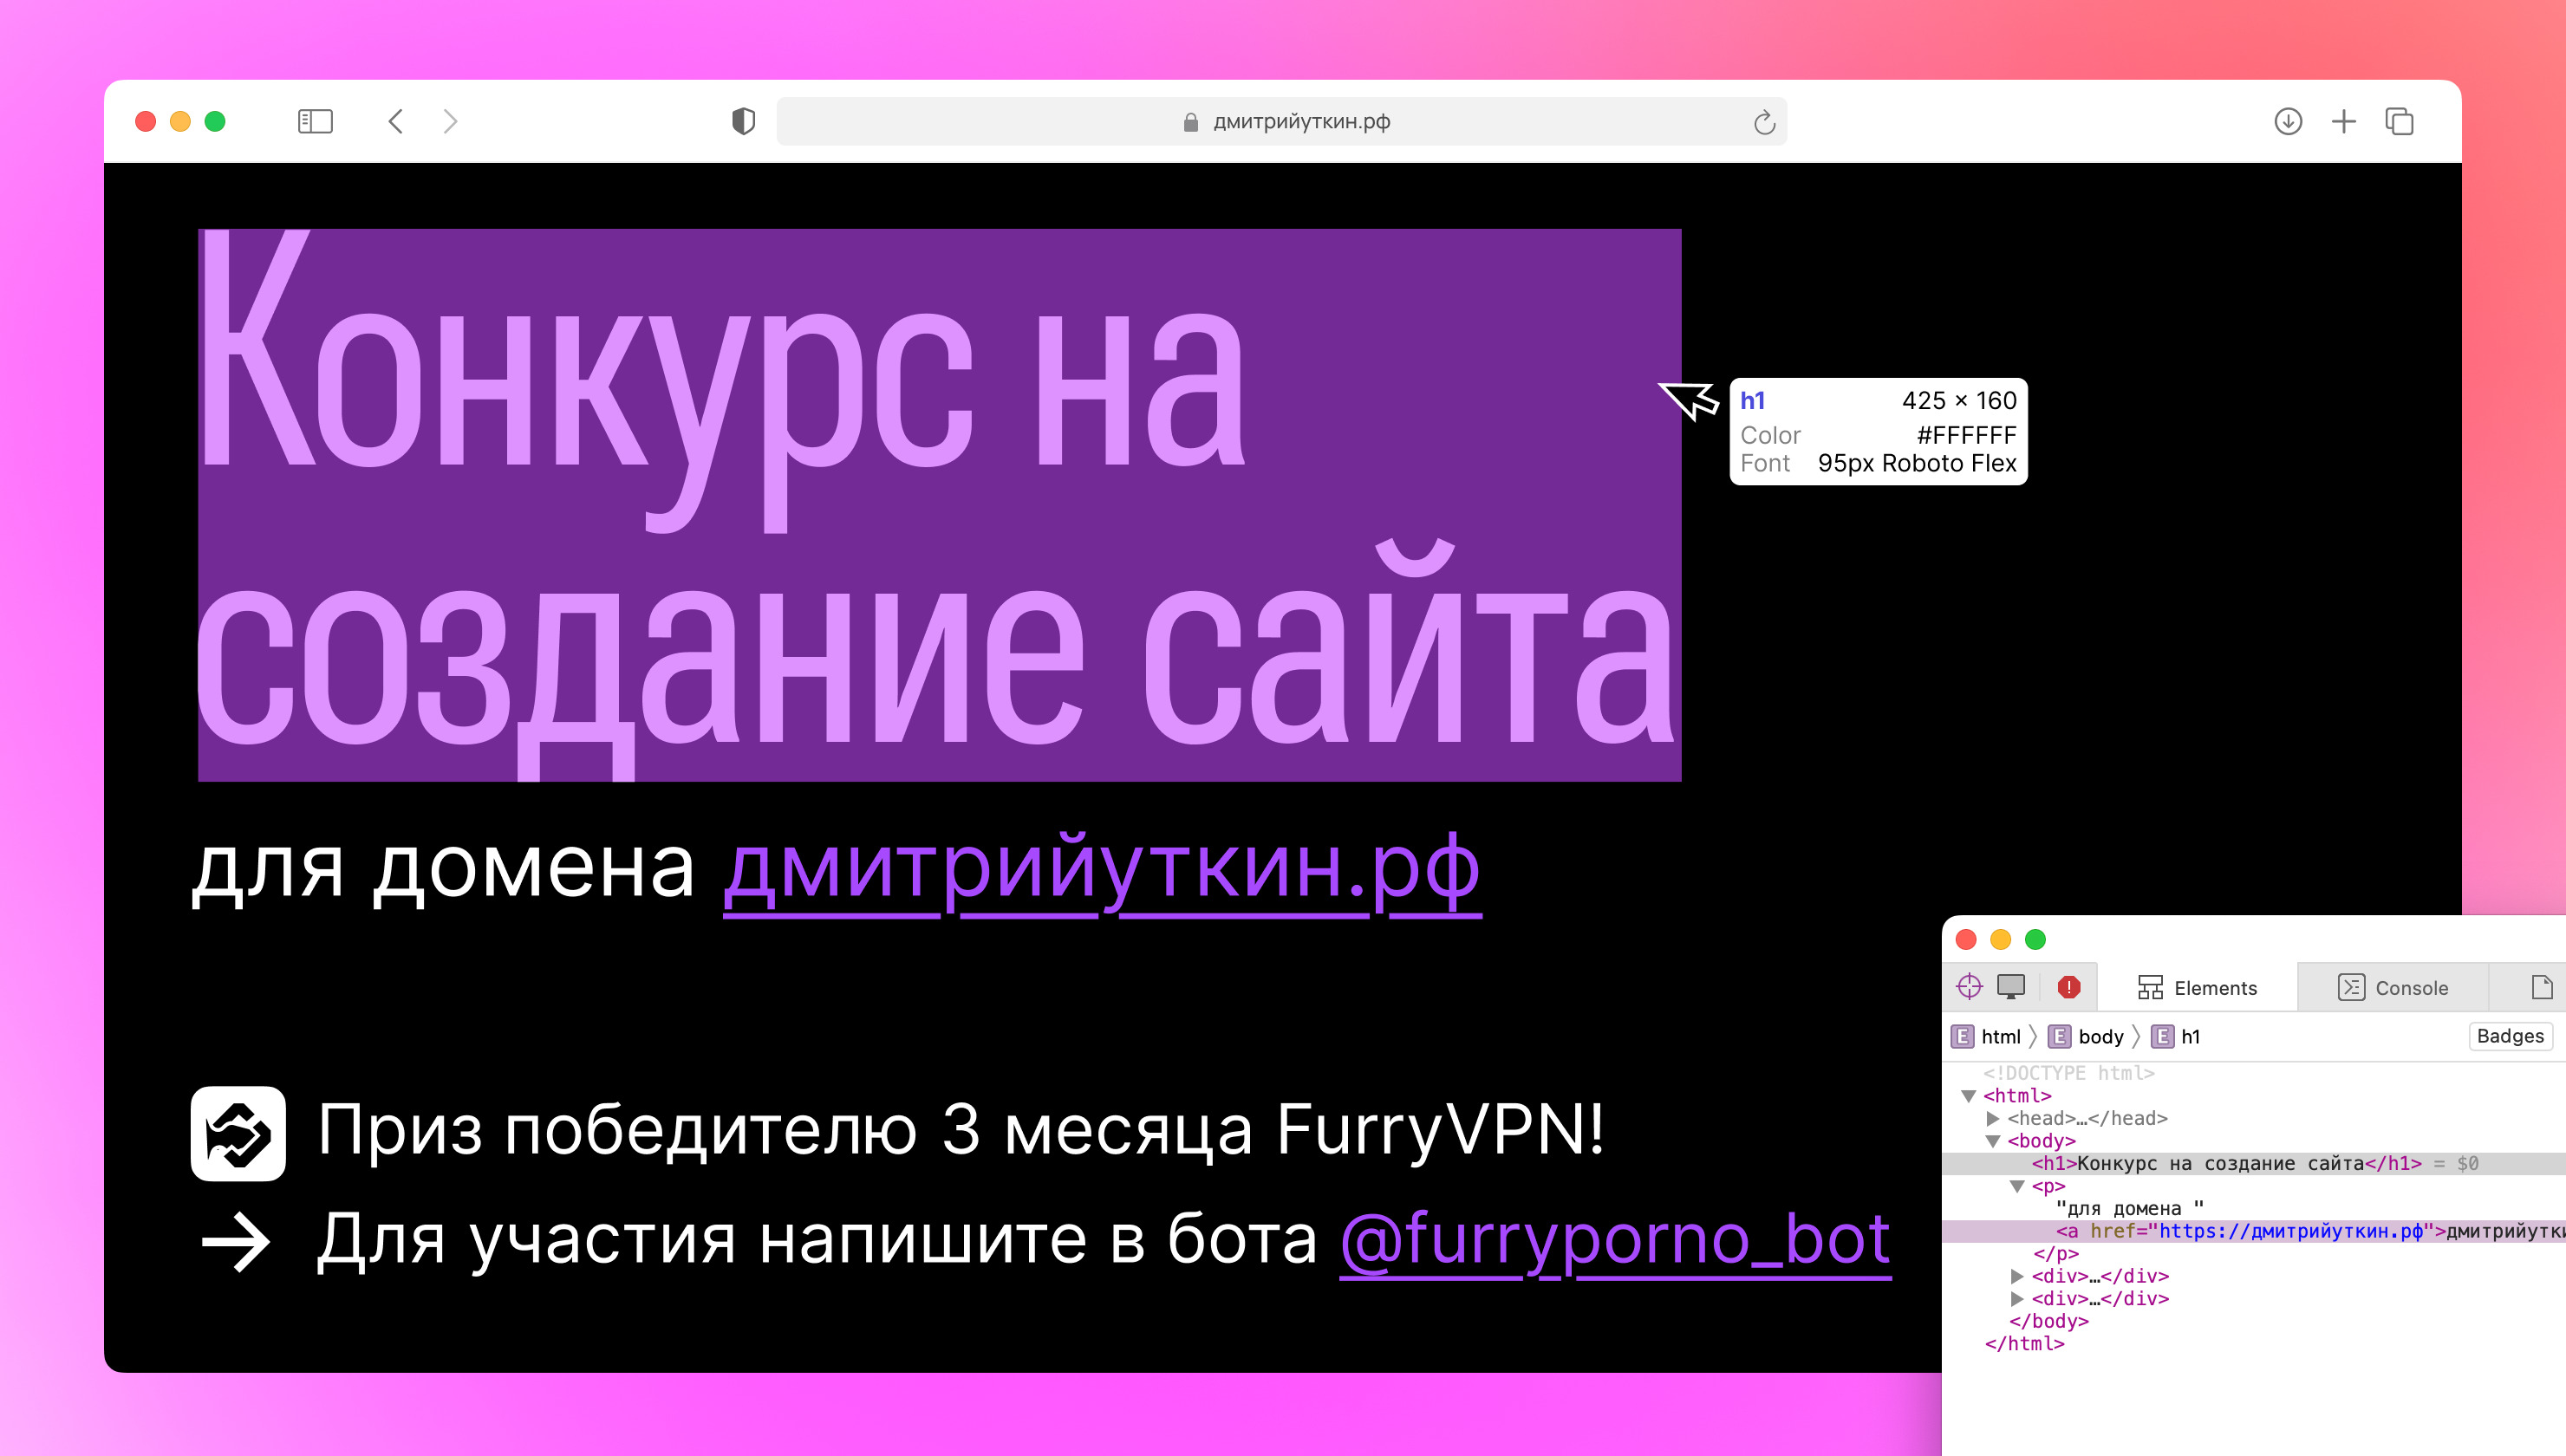Go back with the back arrow
The image size is (2566, 1456).
pyautogui.click(x=396, y=121)
